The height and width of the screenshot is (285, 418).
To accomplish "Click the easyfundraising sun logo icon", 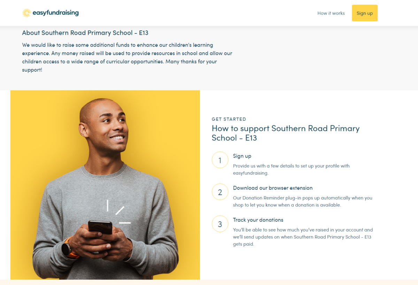I will (x=26, y=13).
